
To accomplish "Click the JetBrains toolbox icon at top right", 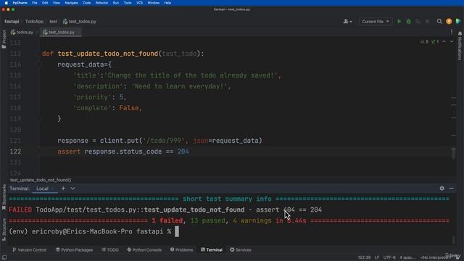I will pyautogui.click(x=458, y=21).
